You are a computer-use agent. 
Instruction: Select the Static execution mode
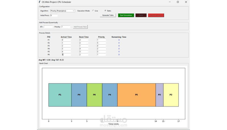(x=105, y=11)
